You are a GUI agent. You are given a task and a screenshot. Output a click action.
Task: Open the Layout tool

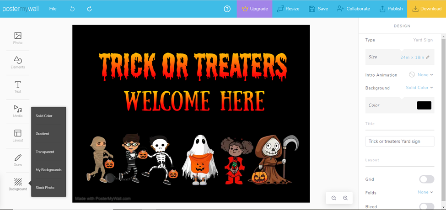tap(18, 136)
